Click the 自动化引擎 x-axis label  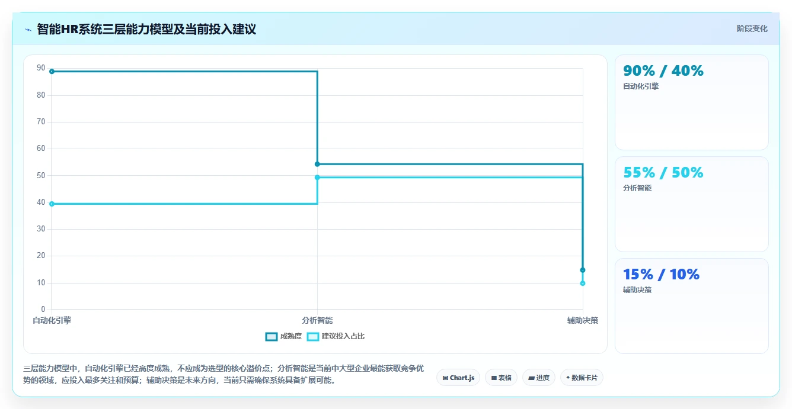pos(52,320)
